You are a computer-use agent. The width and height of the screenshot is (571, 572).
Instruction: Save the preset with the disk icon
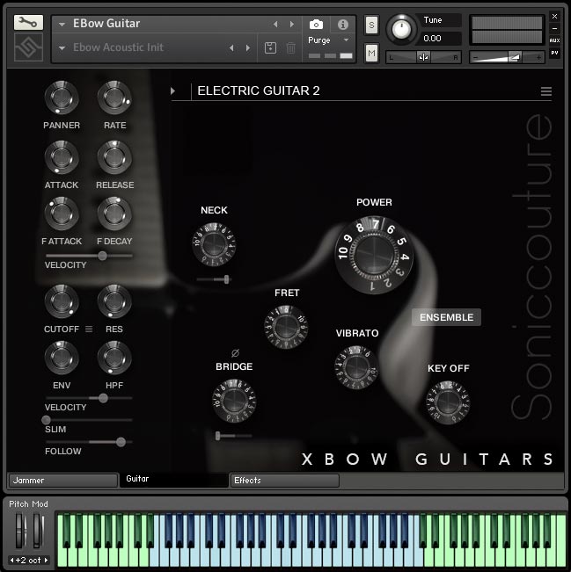tap(270, 47)
